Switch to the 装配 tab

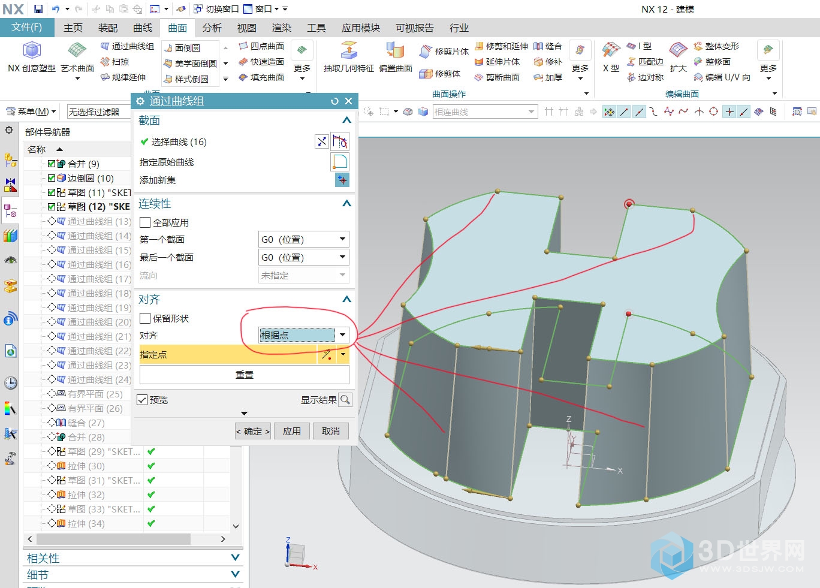tap(108, 28)
